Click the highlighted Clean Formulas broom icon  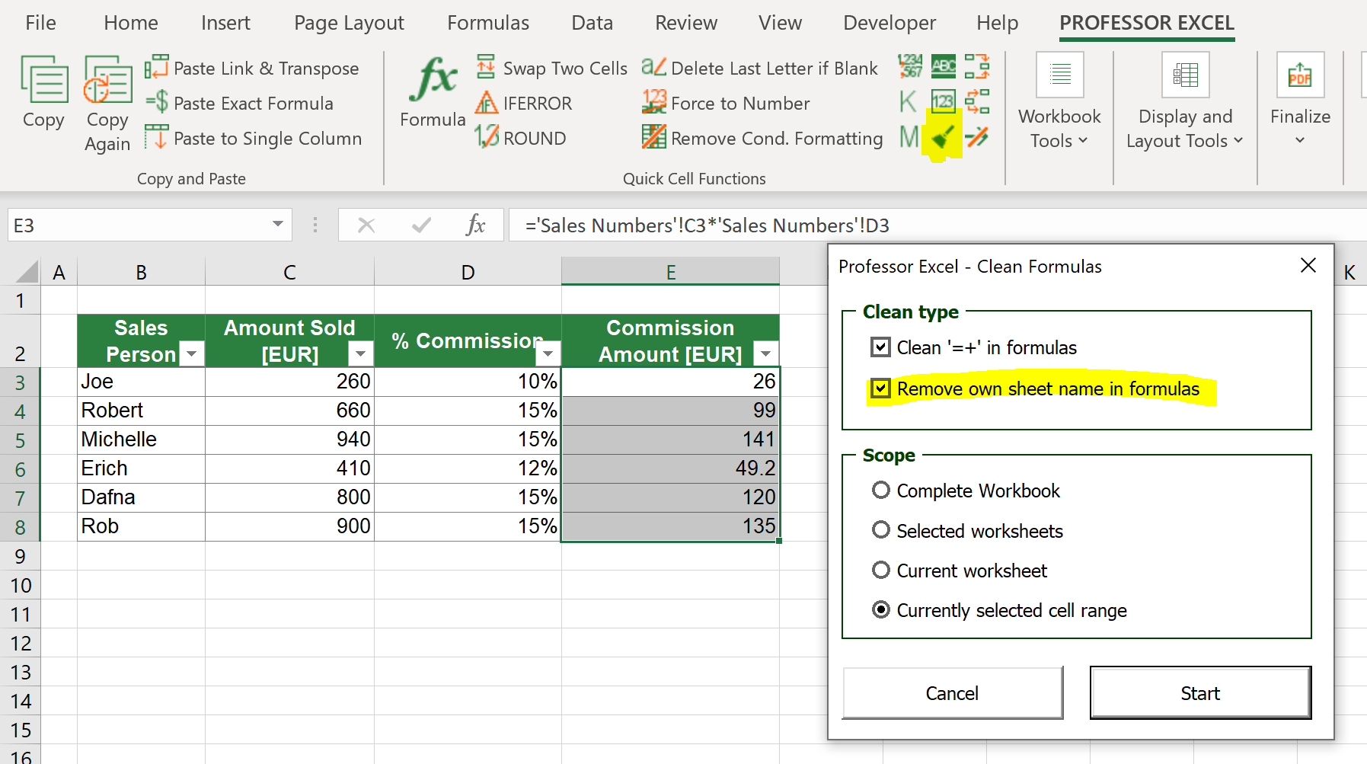942,137
